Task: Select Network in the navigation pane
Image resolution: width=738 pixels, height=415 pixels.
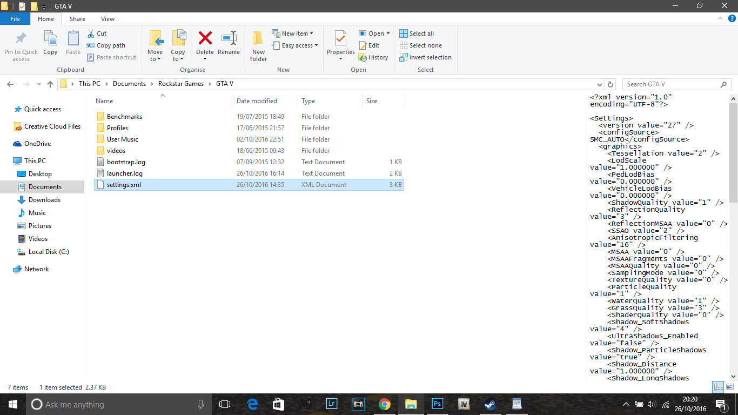Action: (36, 269)
